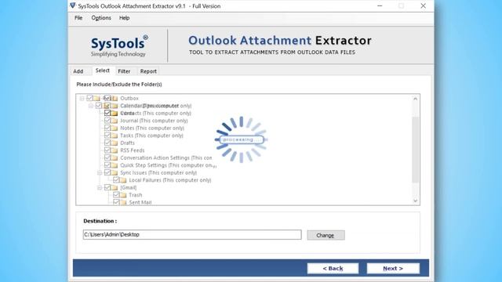Click the Quick Step Settings folder icon

(x=115, y=165)
